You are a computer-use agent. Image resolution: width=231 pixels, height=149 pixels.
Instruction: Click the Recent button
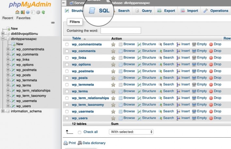pyautogui.click(x=8, y=18)
